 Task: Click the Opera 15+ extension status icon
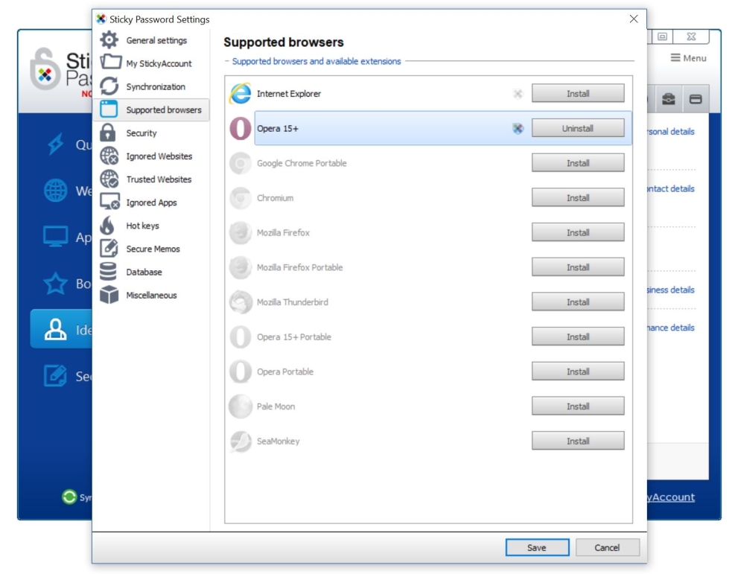(x=518, y=129)
